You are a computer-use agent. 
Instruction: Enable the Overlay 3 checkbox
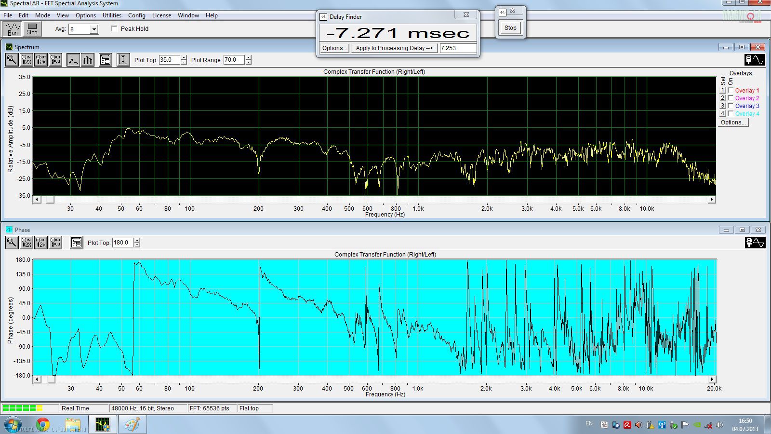point(731,106)
